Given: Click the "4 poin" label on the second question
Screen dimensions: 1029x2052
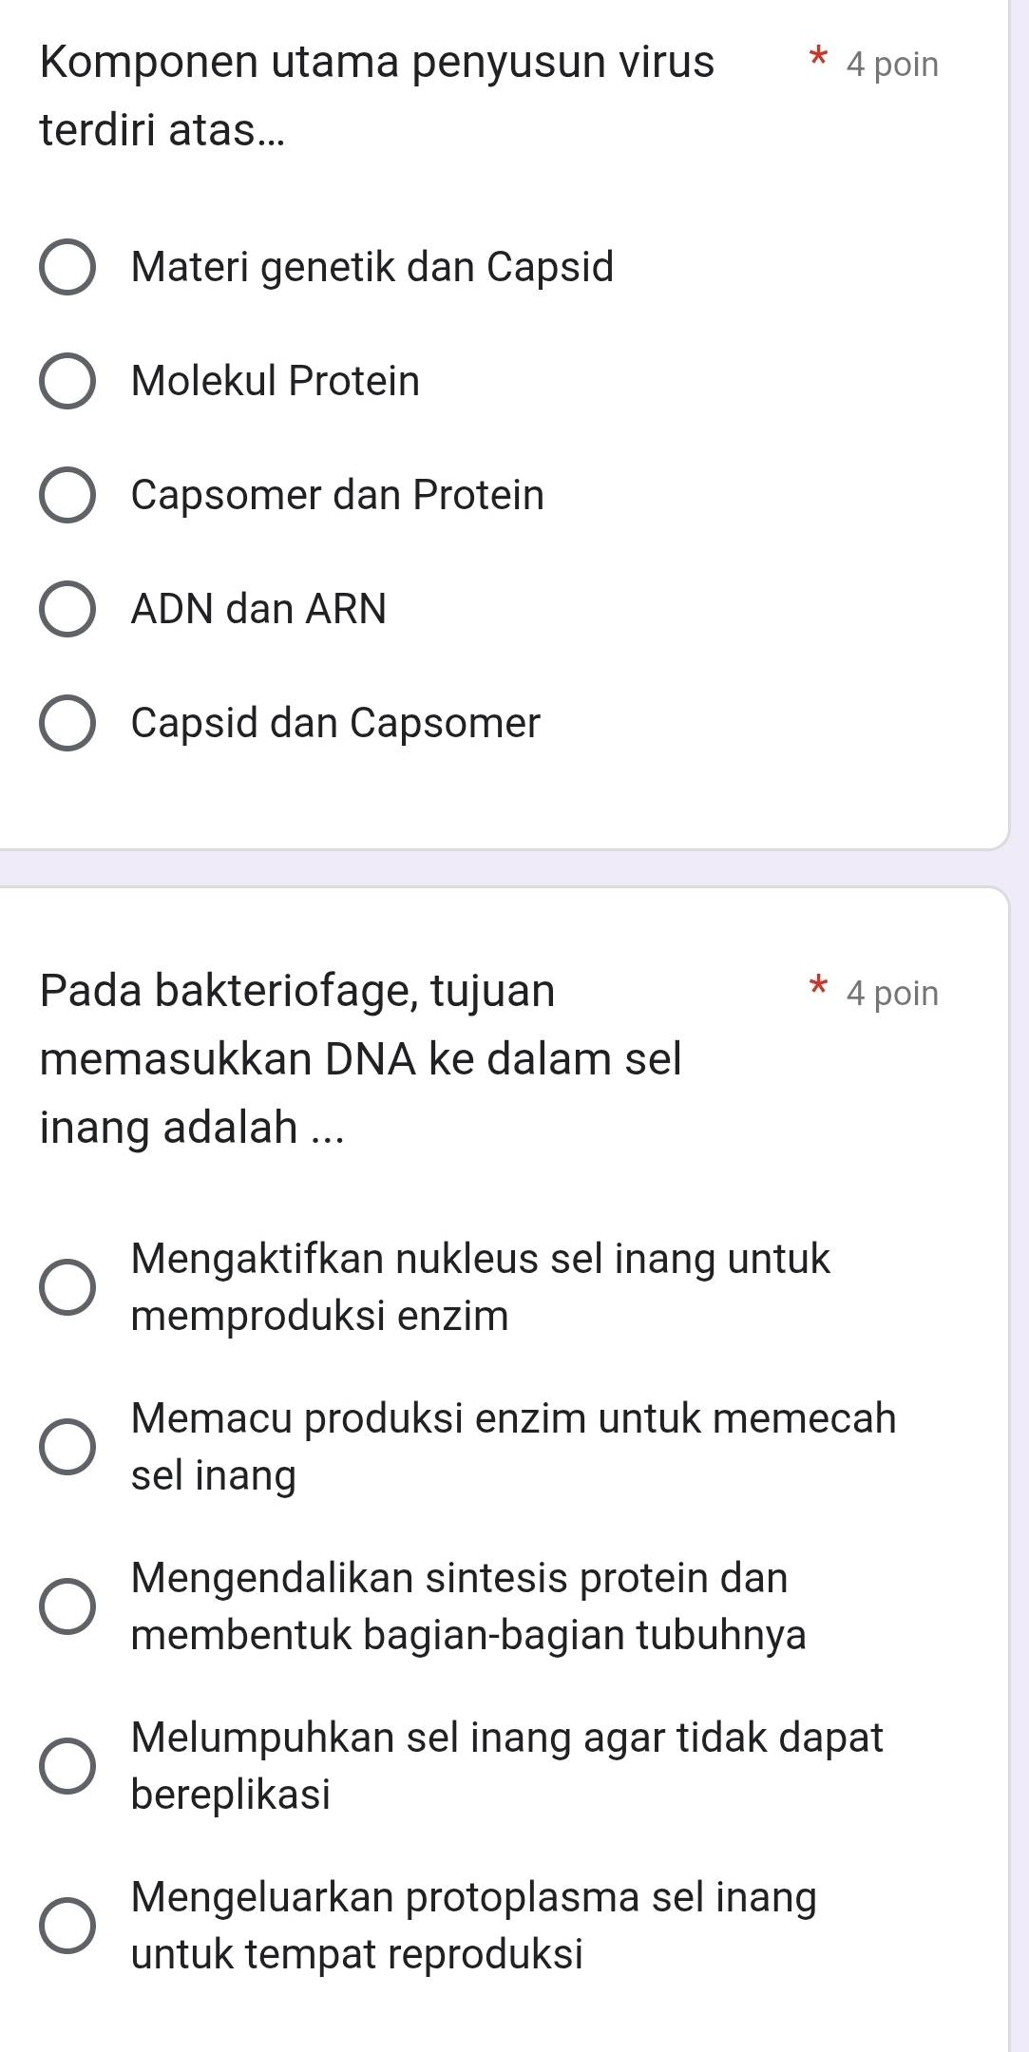Looking at the screenshot, I should point(892,991).
